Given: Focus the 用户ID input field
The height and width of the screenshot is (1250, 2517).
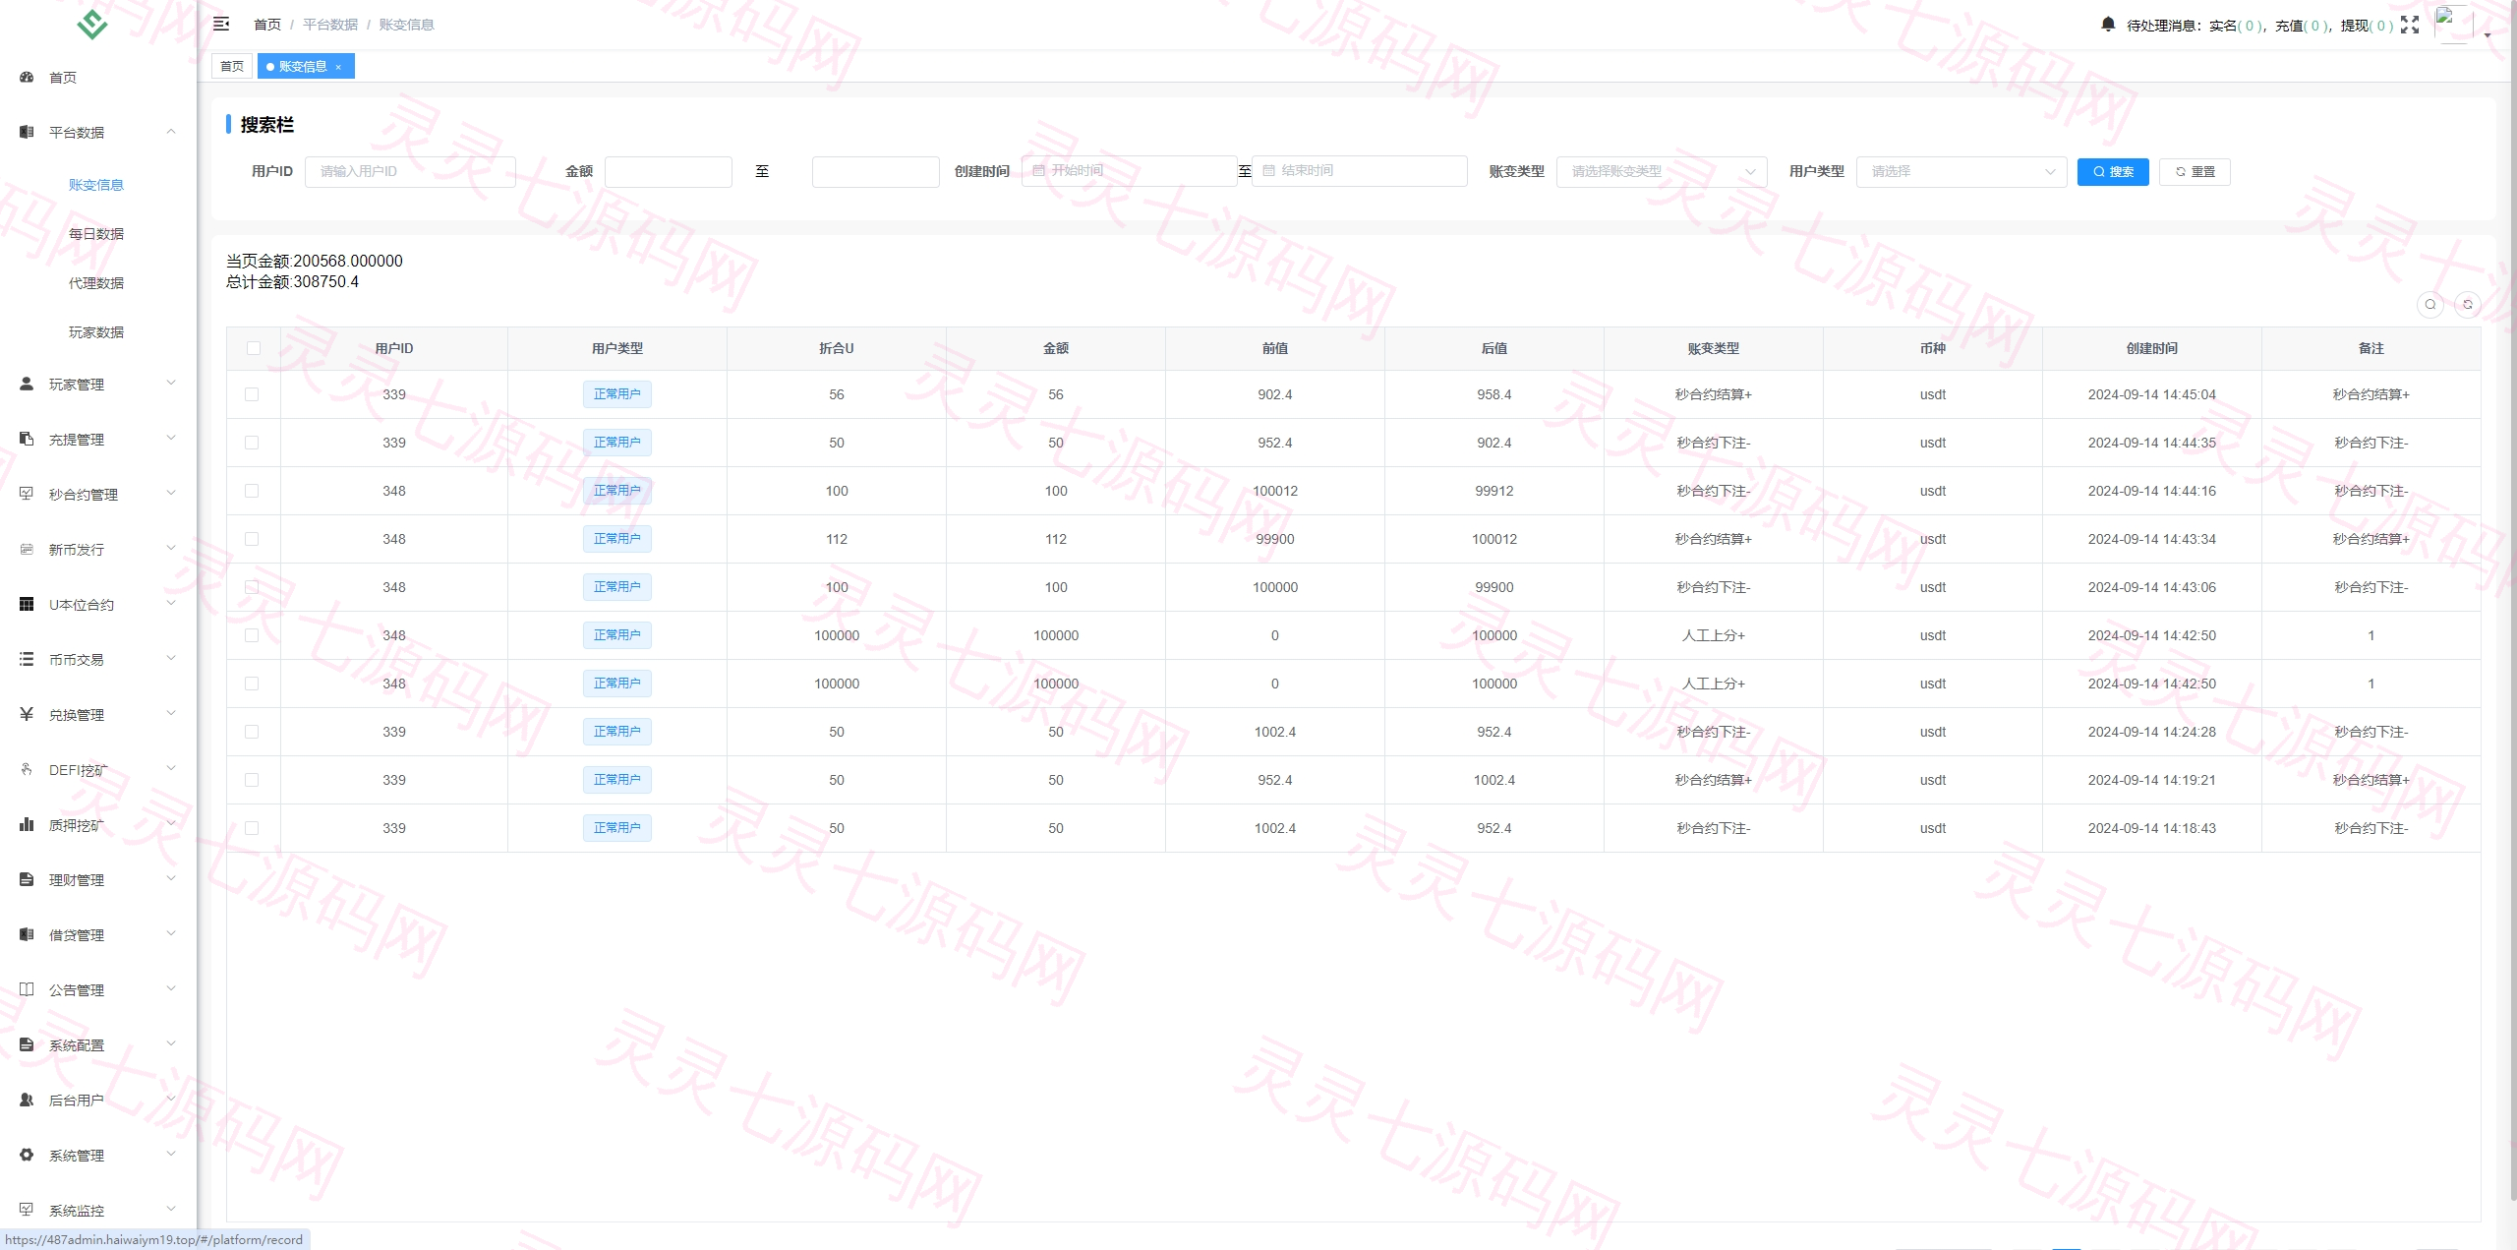Looking at the screenshot, I should tap(410, 171).
